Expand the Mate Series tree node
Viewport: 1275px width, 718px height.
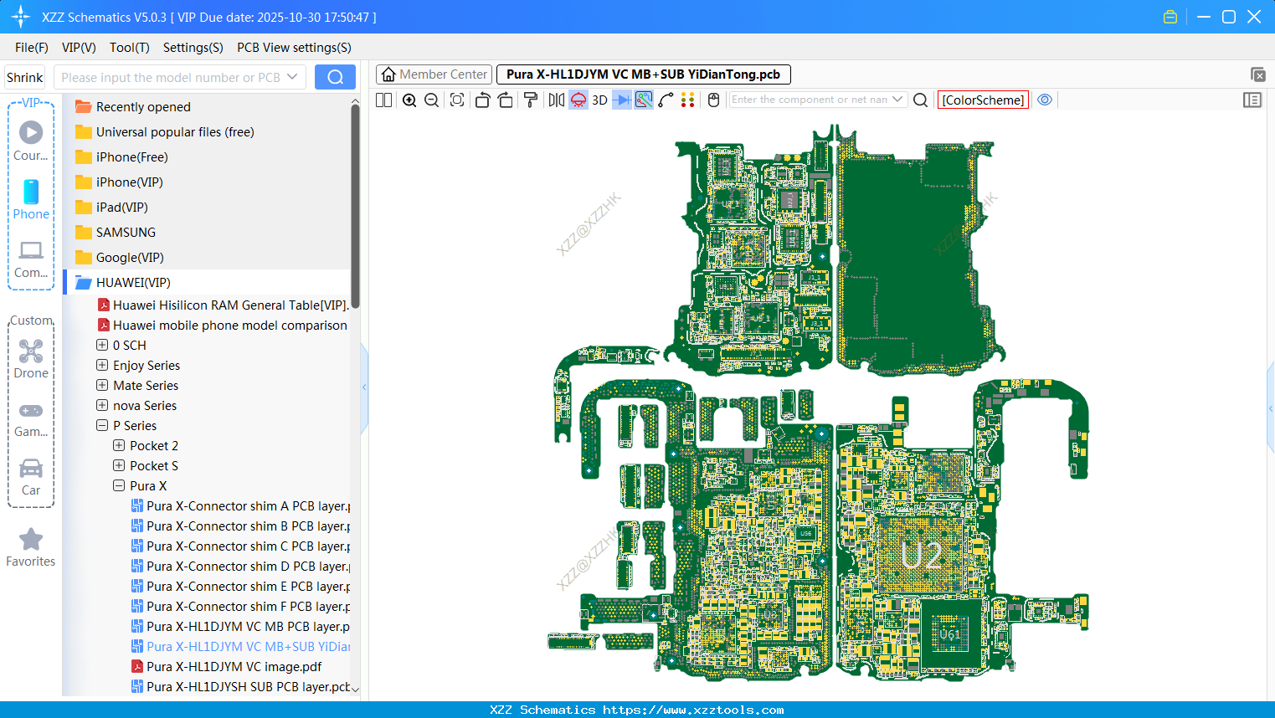point(102,386)
